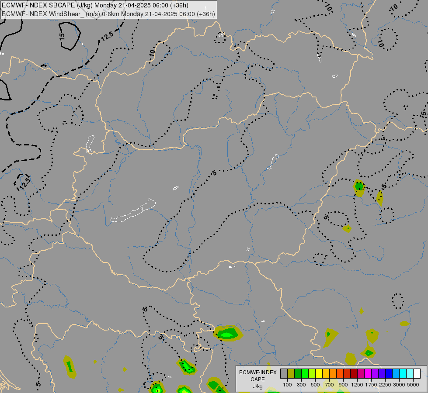Click the yellow-green lime legend swatch
The width and height of the screenshot is (428, 393).
pos(312,374)
